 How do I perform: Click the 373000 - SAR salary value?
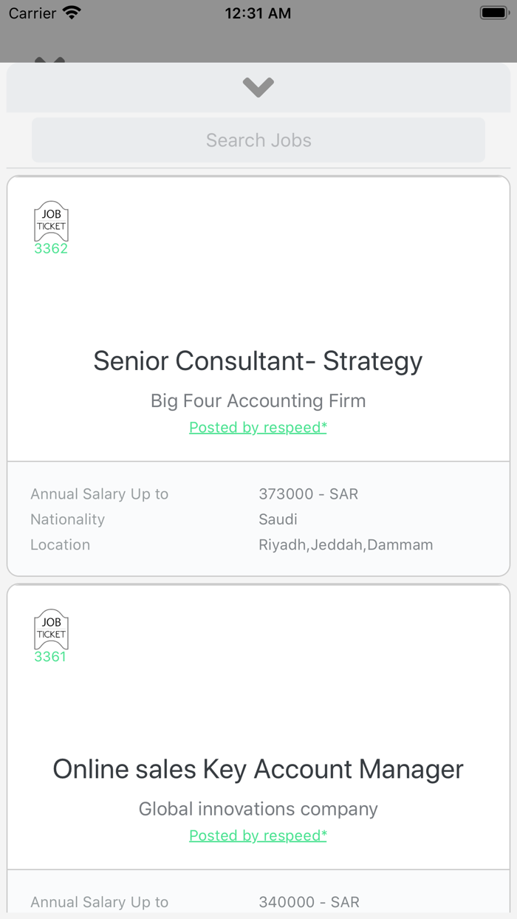309,493
